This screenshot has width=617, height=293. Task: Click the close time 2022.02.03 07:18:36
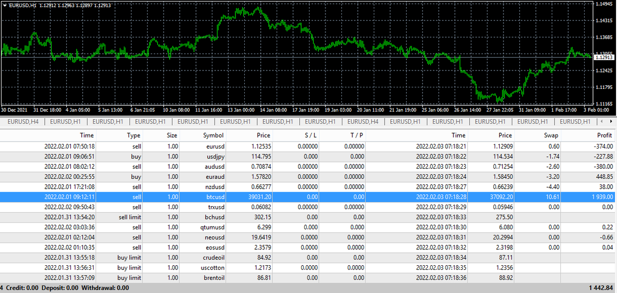(441, 277)
